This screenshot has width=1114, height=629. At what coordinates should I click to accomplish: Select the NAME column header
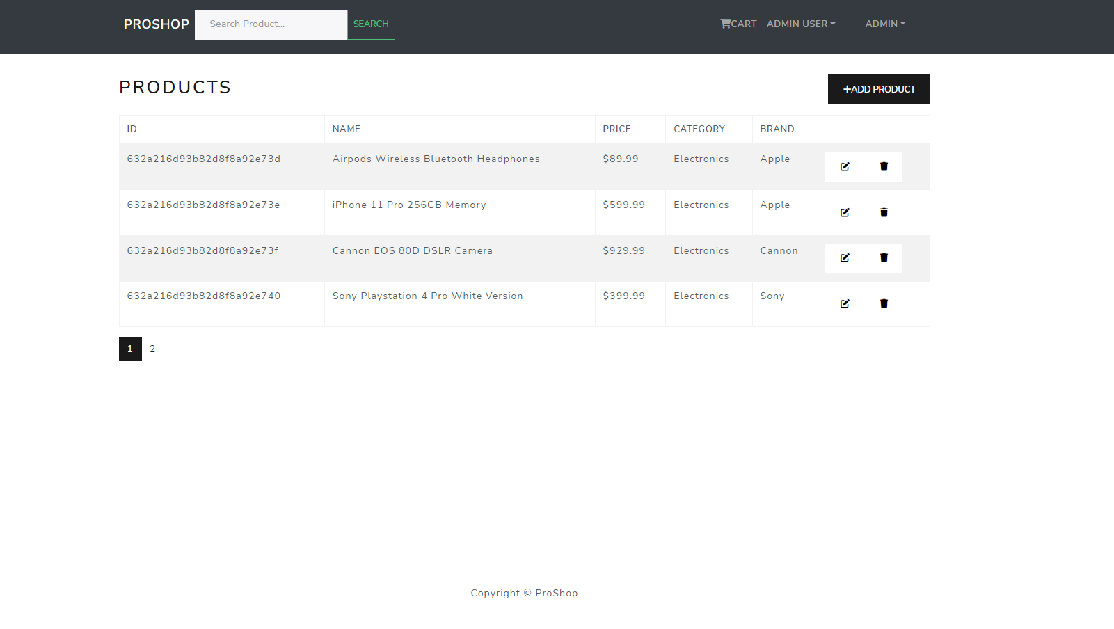[346, 129]
